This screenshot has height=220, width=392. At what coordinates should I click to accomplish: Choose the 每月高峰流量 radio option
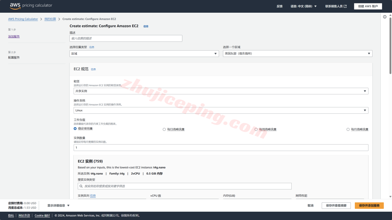[x=348, y=129]
